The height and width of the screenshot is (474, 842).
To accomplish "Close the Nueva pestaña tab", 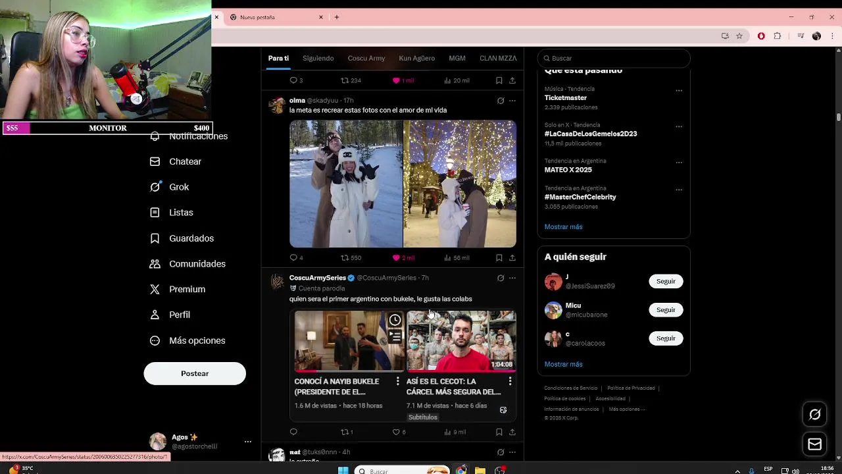I will (x=321, y=17).
